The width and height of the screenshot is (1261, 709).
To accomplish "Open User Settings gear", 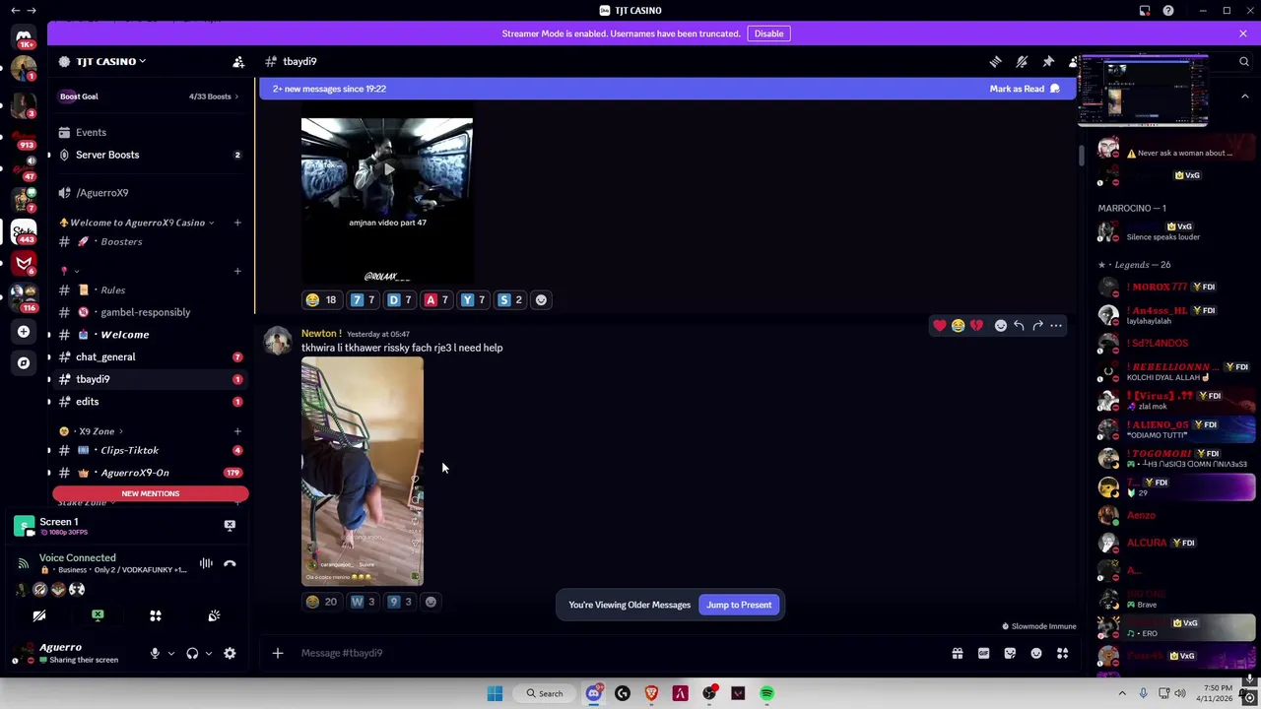I will pyautogui.click(x=230, y=653).
